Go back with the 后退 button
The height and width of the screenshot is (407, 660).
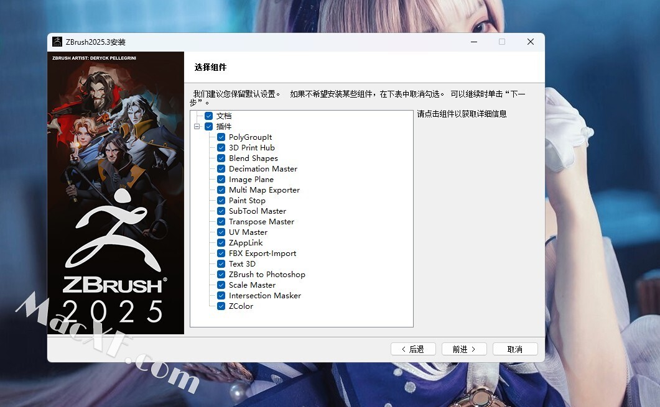coord(413,349)
